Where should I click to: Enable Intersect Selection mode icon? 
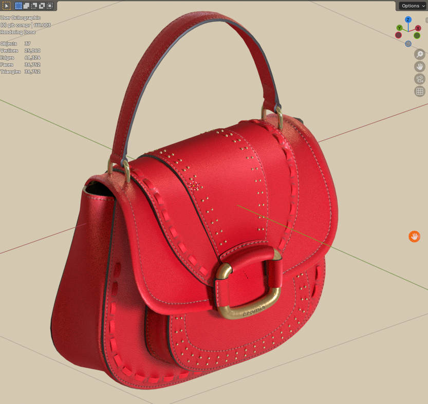(49, 6)
